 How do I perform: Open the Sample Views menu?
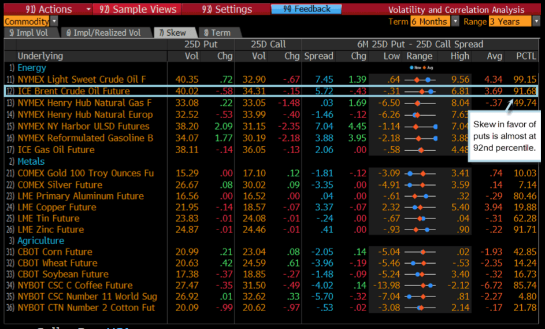pos(138,9)
